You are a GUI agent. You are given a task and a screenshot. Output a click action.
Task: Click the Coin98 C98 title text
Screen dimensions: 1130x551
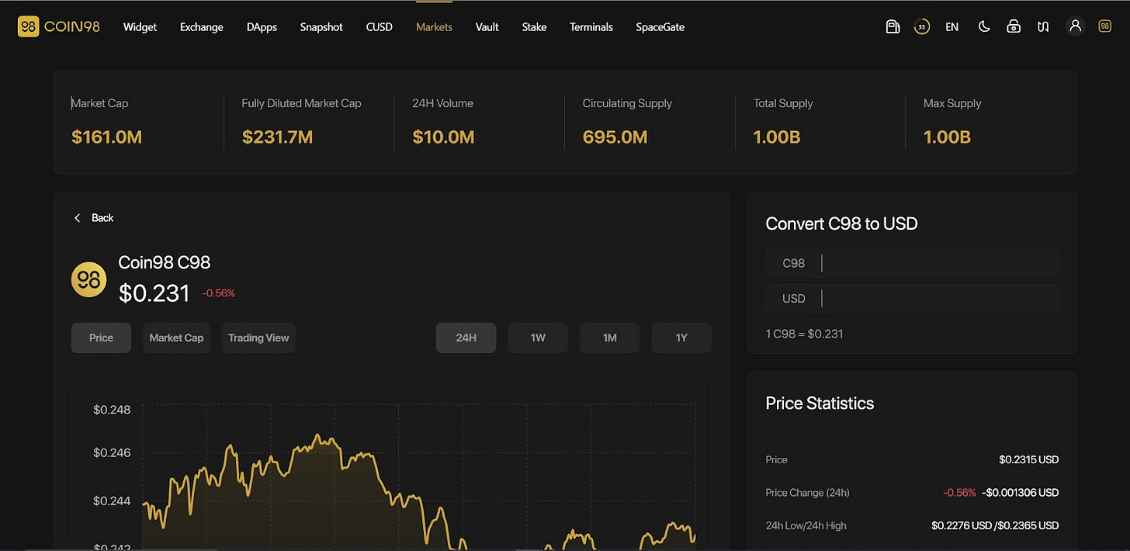coord(165,262)
